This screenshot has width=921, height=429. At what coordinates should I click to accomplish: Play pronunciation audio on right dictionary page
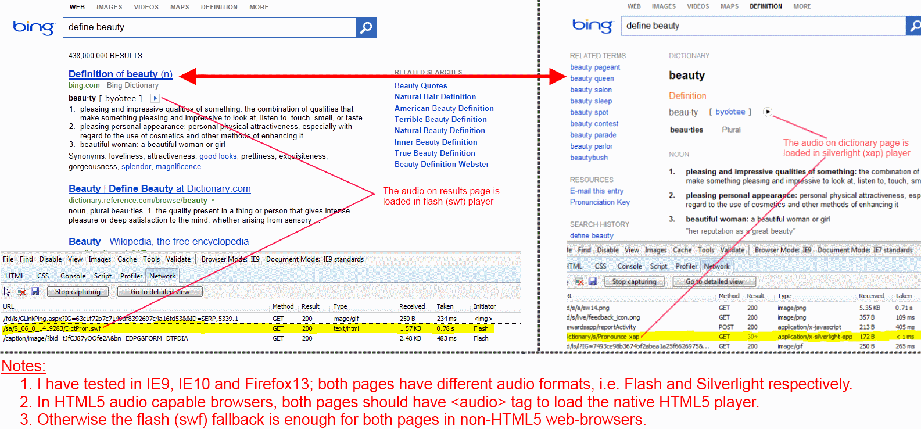(768, 112)
